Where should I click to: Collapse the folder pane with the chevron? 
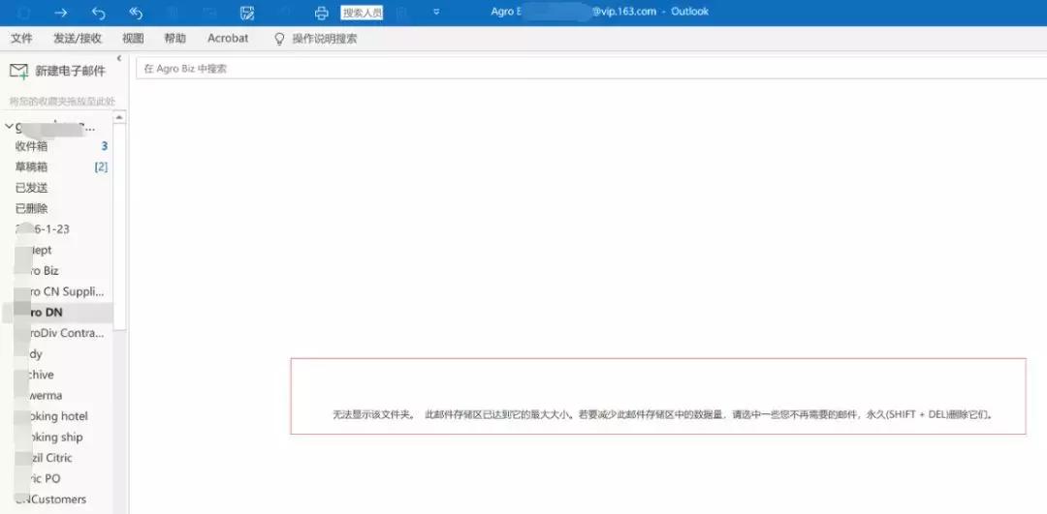119,59
